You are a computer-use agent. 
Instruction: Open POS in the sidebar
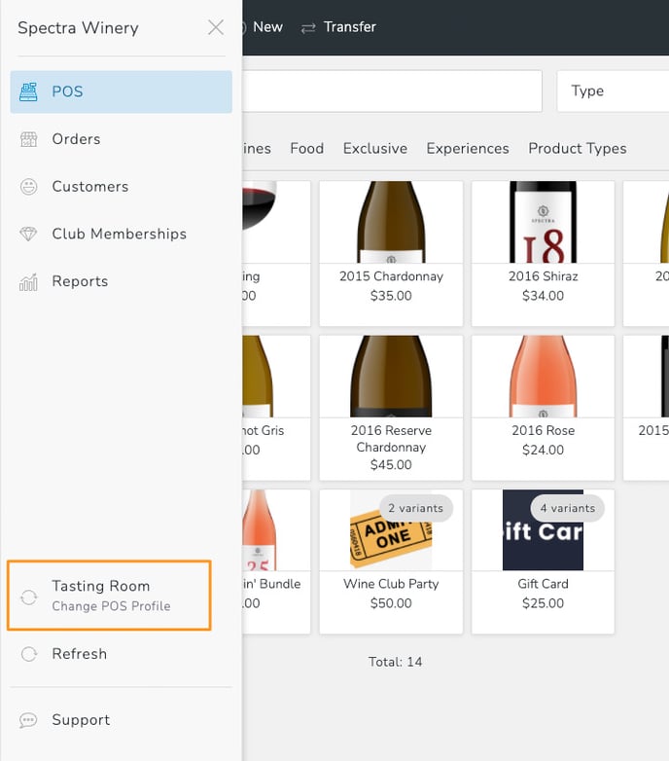pyautogui.click(x=122, y=91)
